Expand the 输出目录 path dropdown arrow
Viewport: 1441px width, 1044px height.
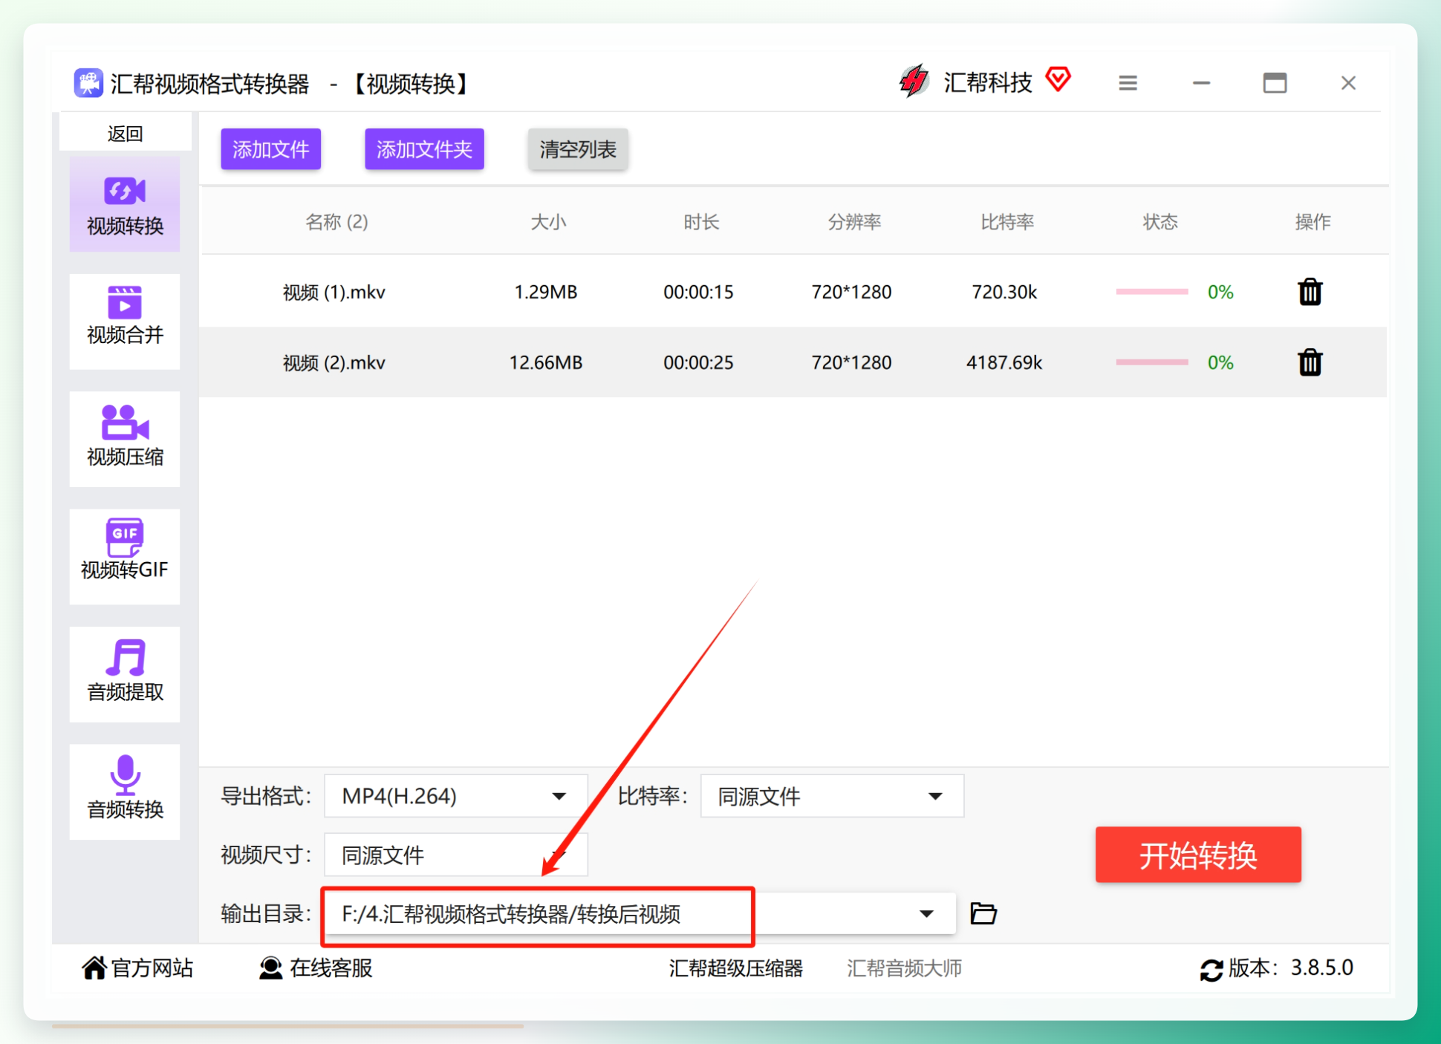pyautogui.click(x=926, y=913)
